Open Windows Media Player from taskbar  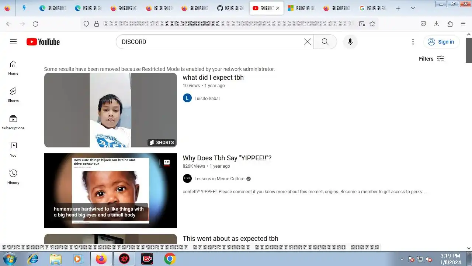click(78, 259)
